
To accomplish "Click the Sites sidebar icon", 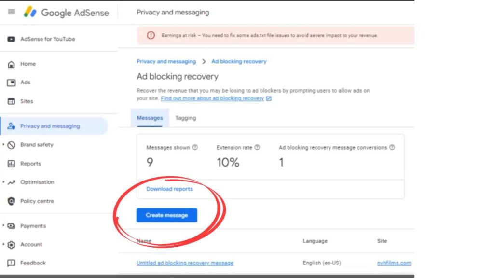I will [x=12, y=101].
